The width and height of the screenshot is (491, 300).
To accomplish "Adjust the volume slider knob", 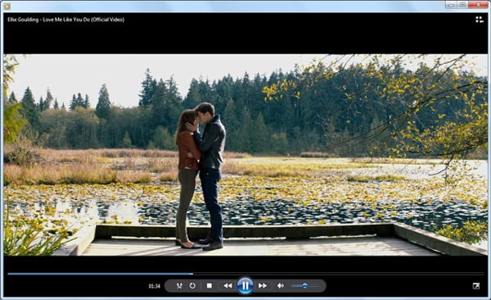I will (x=304, y=285).
